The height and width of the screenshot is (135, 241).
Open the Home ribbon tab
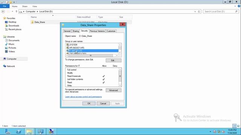[15, 6]
